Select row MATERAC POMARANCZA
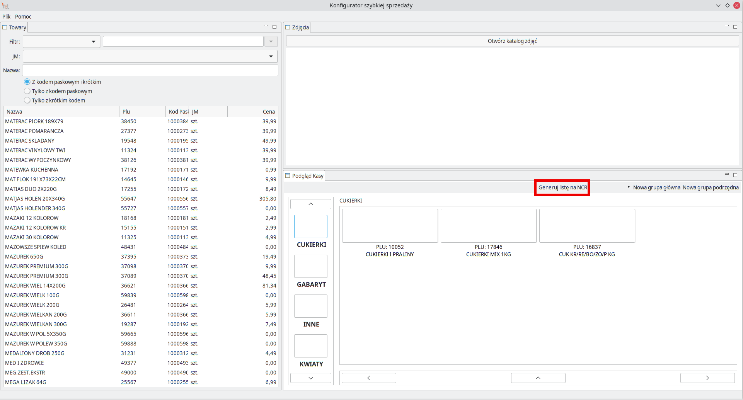 point(141,131)
